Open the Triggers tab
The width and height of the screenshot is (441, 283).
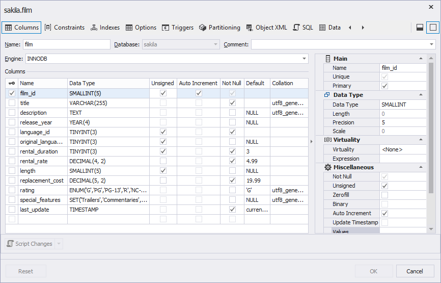click(x=178, y=28)
